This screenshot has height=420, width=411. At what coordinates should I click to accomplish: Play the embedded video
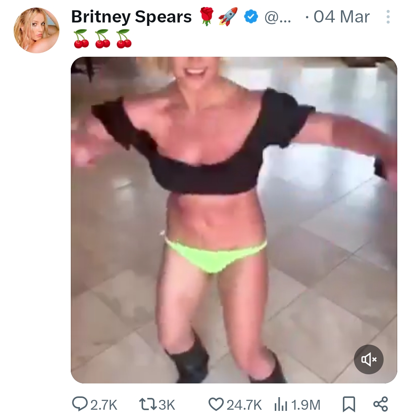click(234, 220)
